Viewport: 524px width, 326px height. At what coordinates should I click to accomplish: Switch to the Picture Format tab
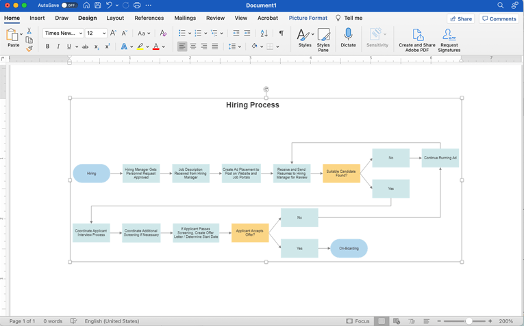pyautogui.click(x=308, y=18)
